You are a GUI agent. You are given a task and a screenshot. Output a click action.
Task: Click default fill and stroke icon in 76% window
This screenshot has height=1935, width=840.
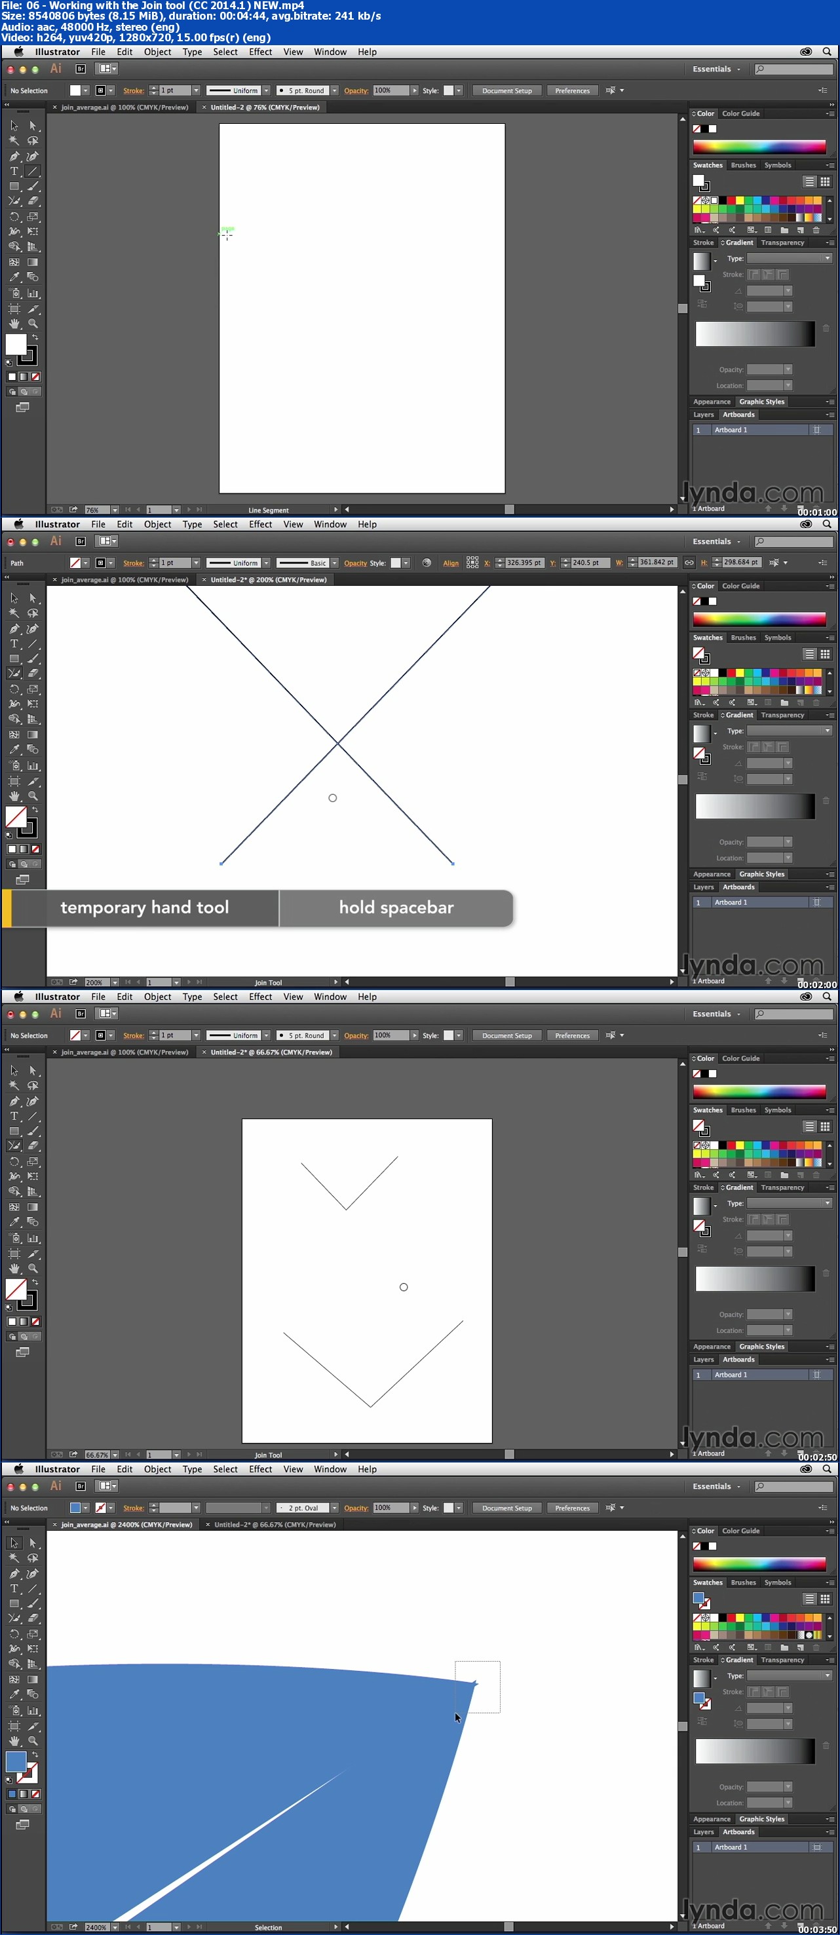pos(9,362)
